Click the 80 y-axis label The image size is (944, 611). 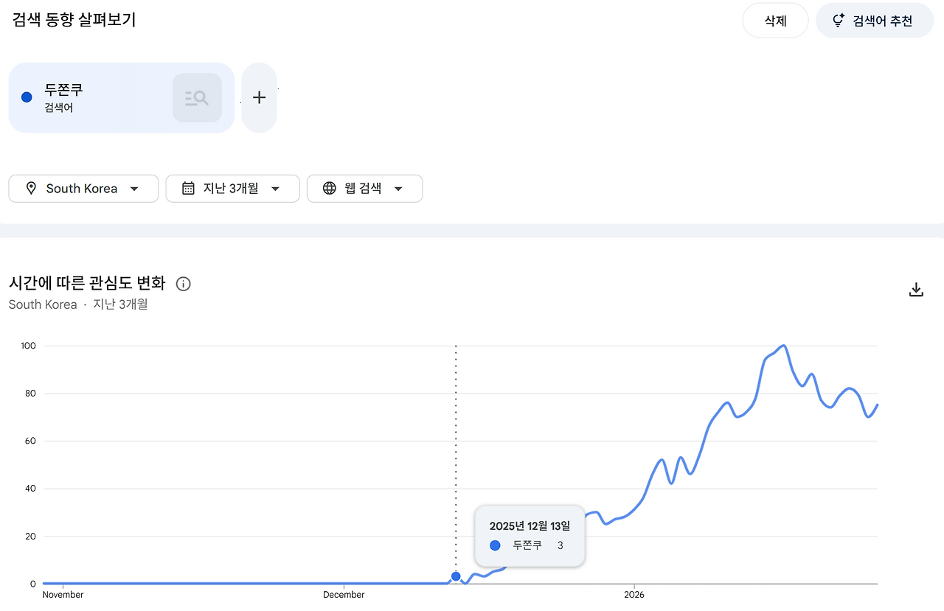(x=32, y=394)
